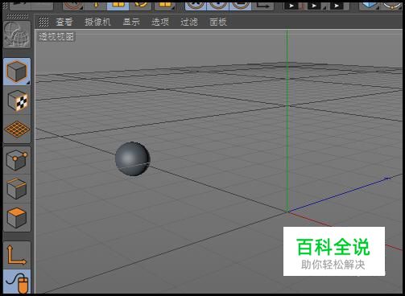
Task: Open the 摄像机 menu
Action: [x=97, y=22]
